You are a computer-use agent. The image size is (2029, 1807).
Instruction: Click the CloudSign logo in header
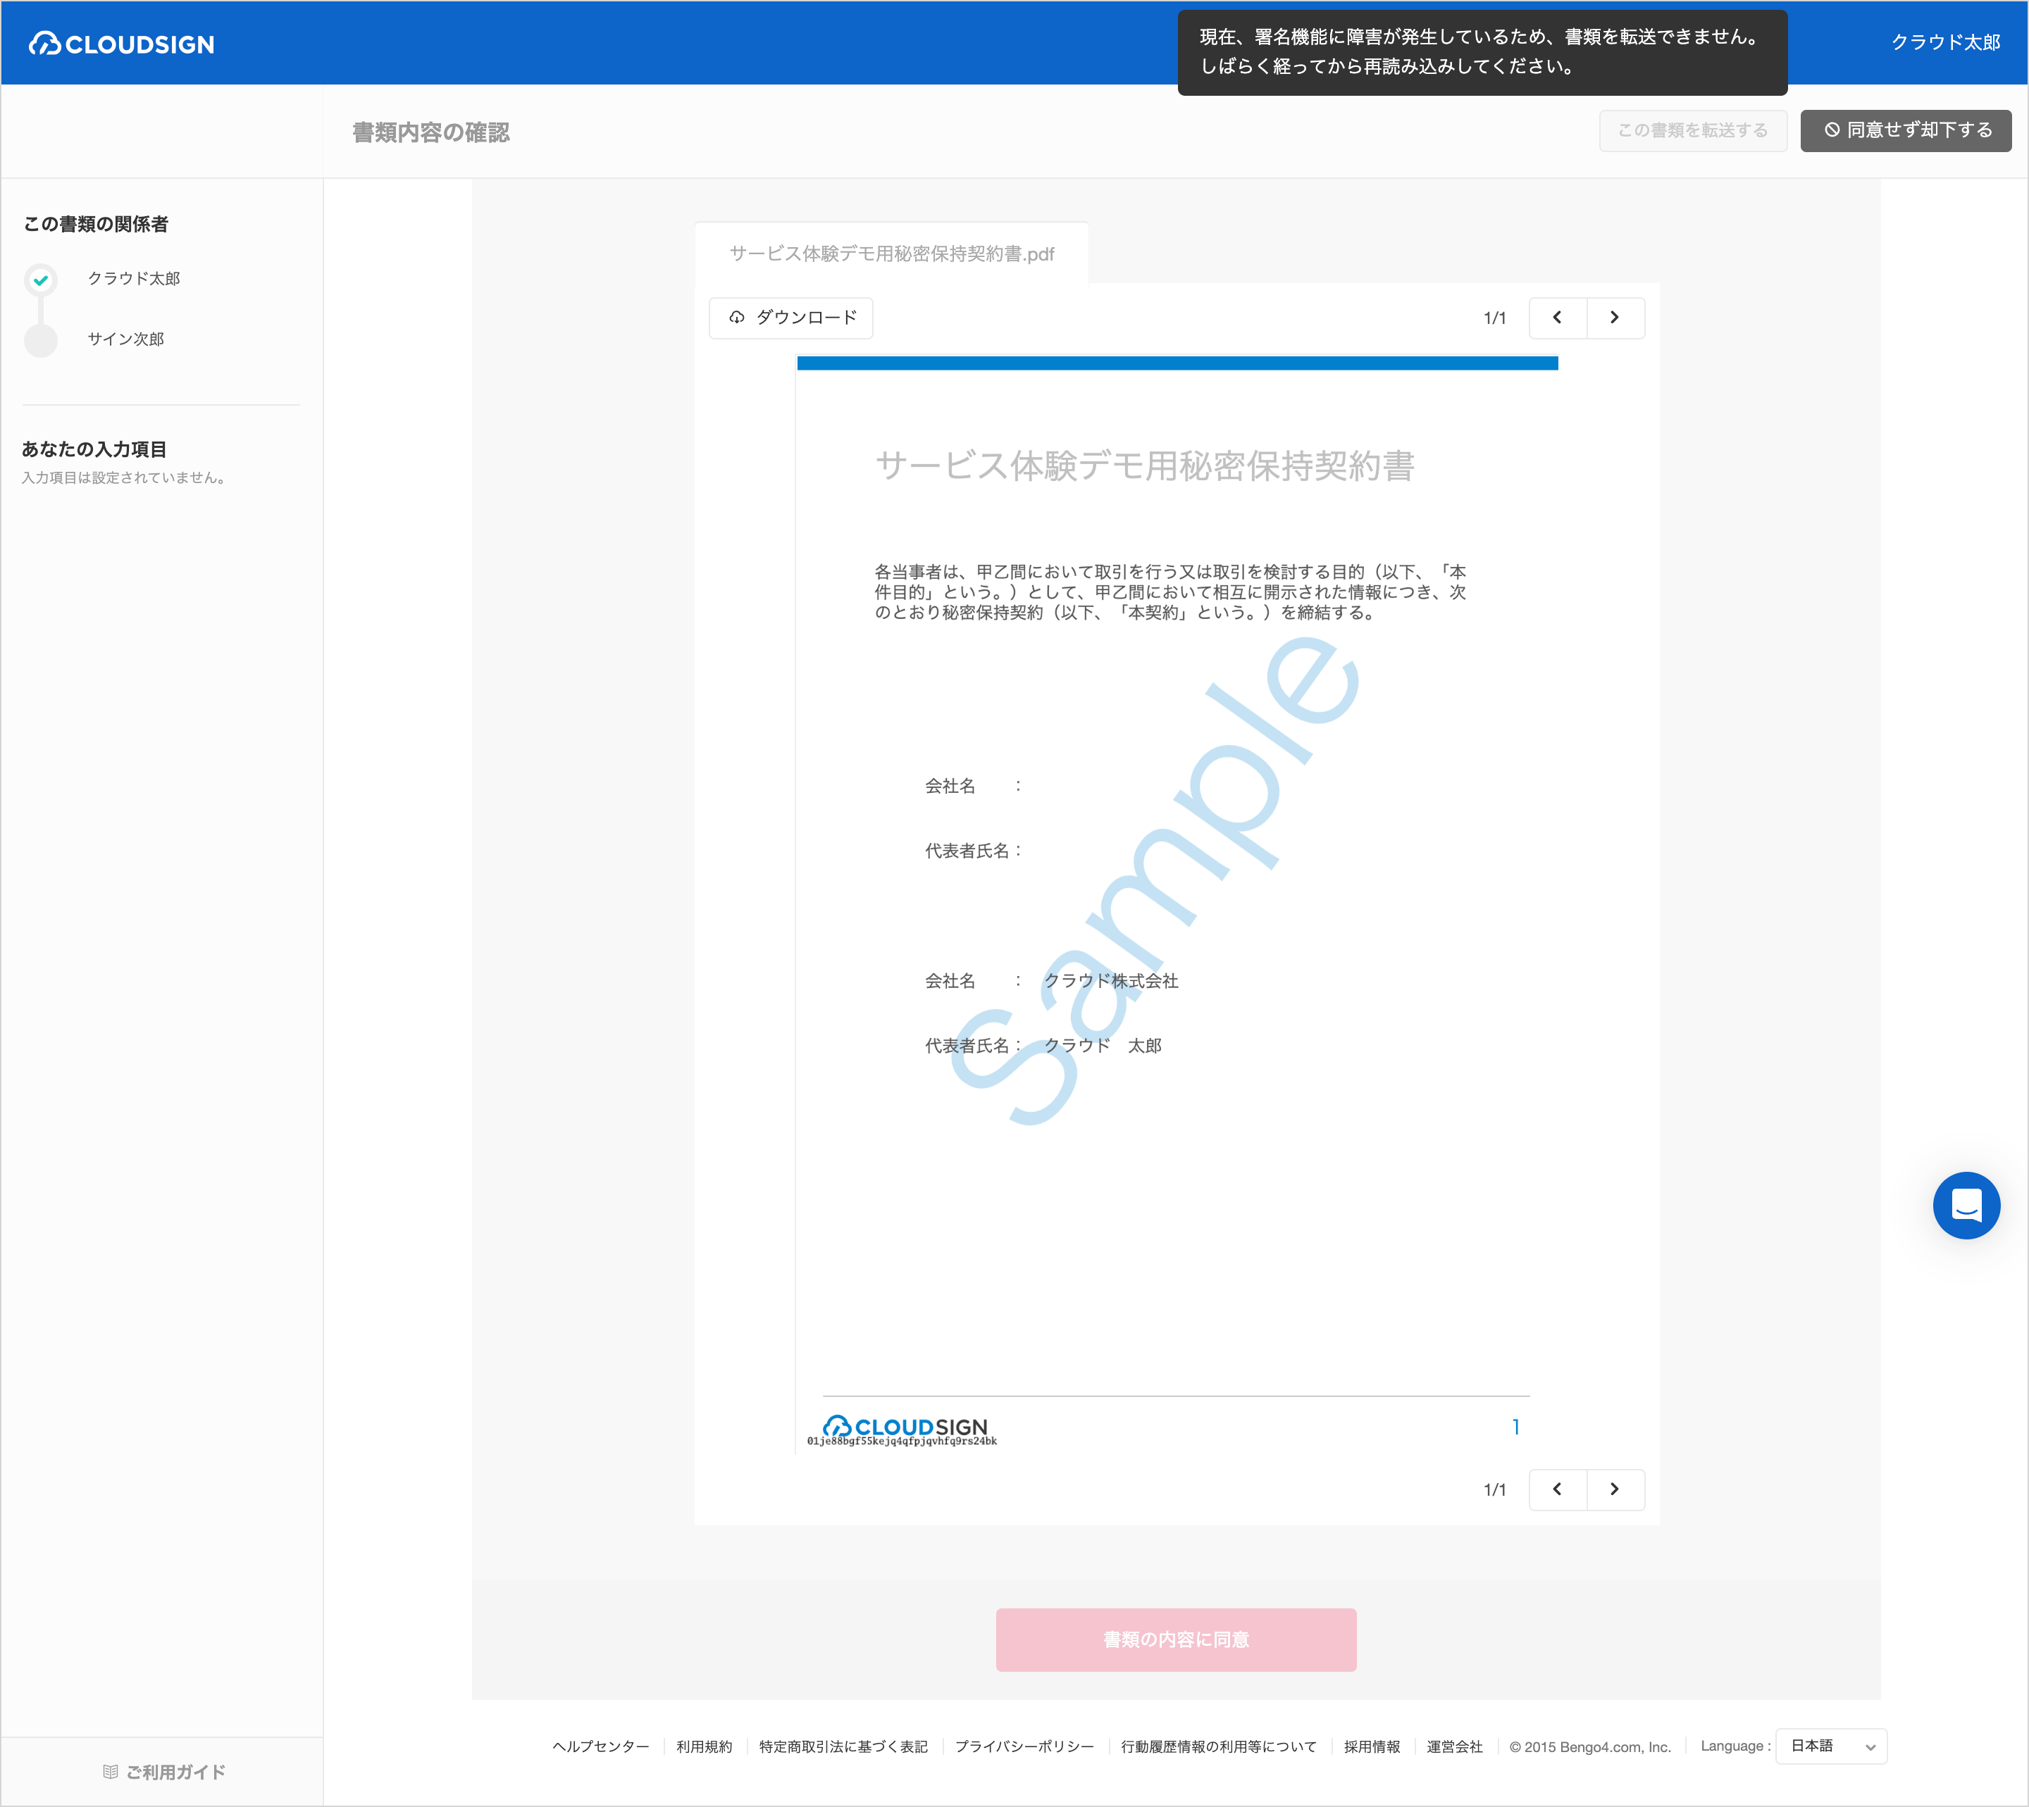pyautogui.click(x=121, y=44)
